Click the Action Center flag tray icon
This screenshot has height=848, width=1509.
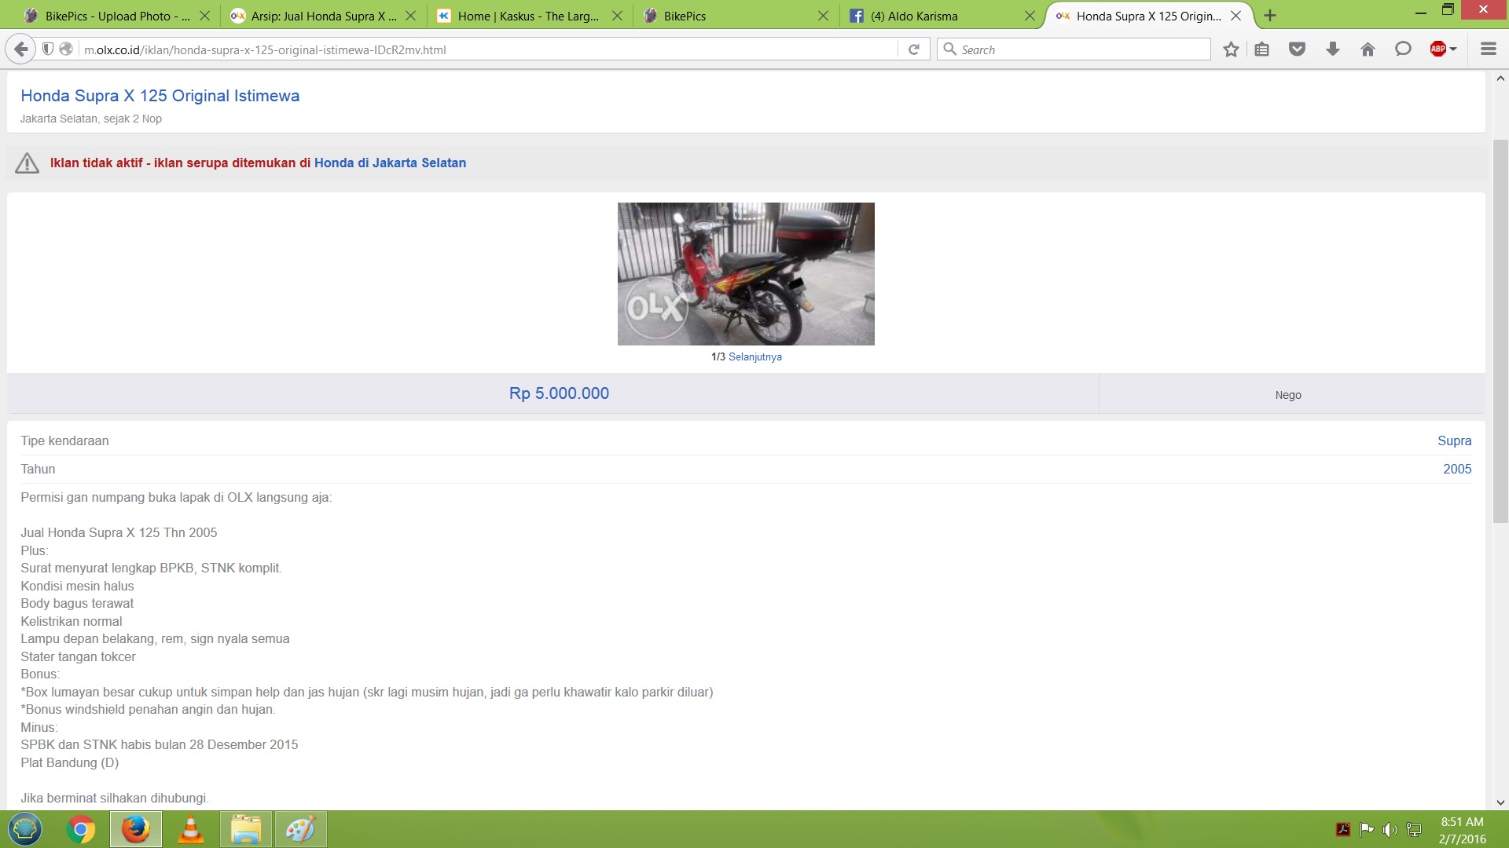tap(1367, 829)
